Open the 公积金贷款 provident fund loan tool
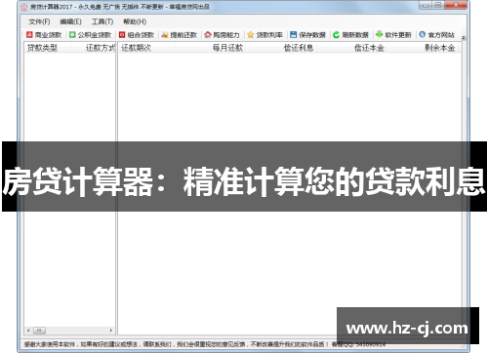This screenshot has height=353, width=488. tap(90, 35)
